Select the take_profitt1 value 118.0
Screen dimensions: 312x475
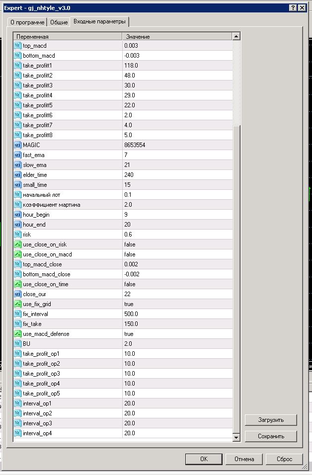coord(131,66)
